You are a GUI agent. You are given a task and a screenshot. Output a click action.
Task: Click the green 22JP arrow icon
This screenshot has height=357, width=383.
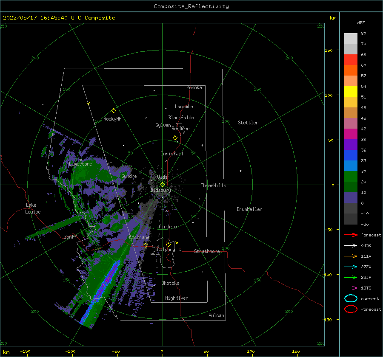351,277
